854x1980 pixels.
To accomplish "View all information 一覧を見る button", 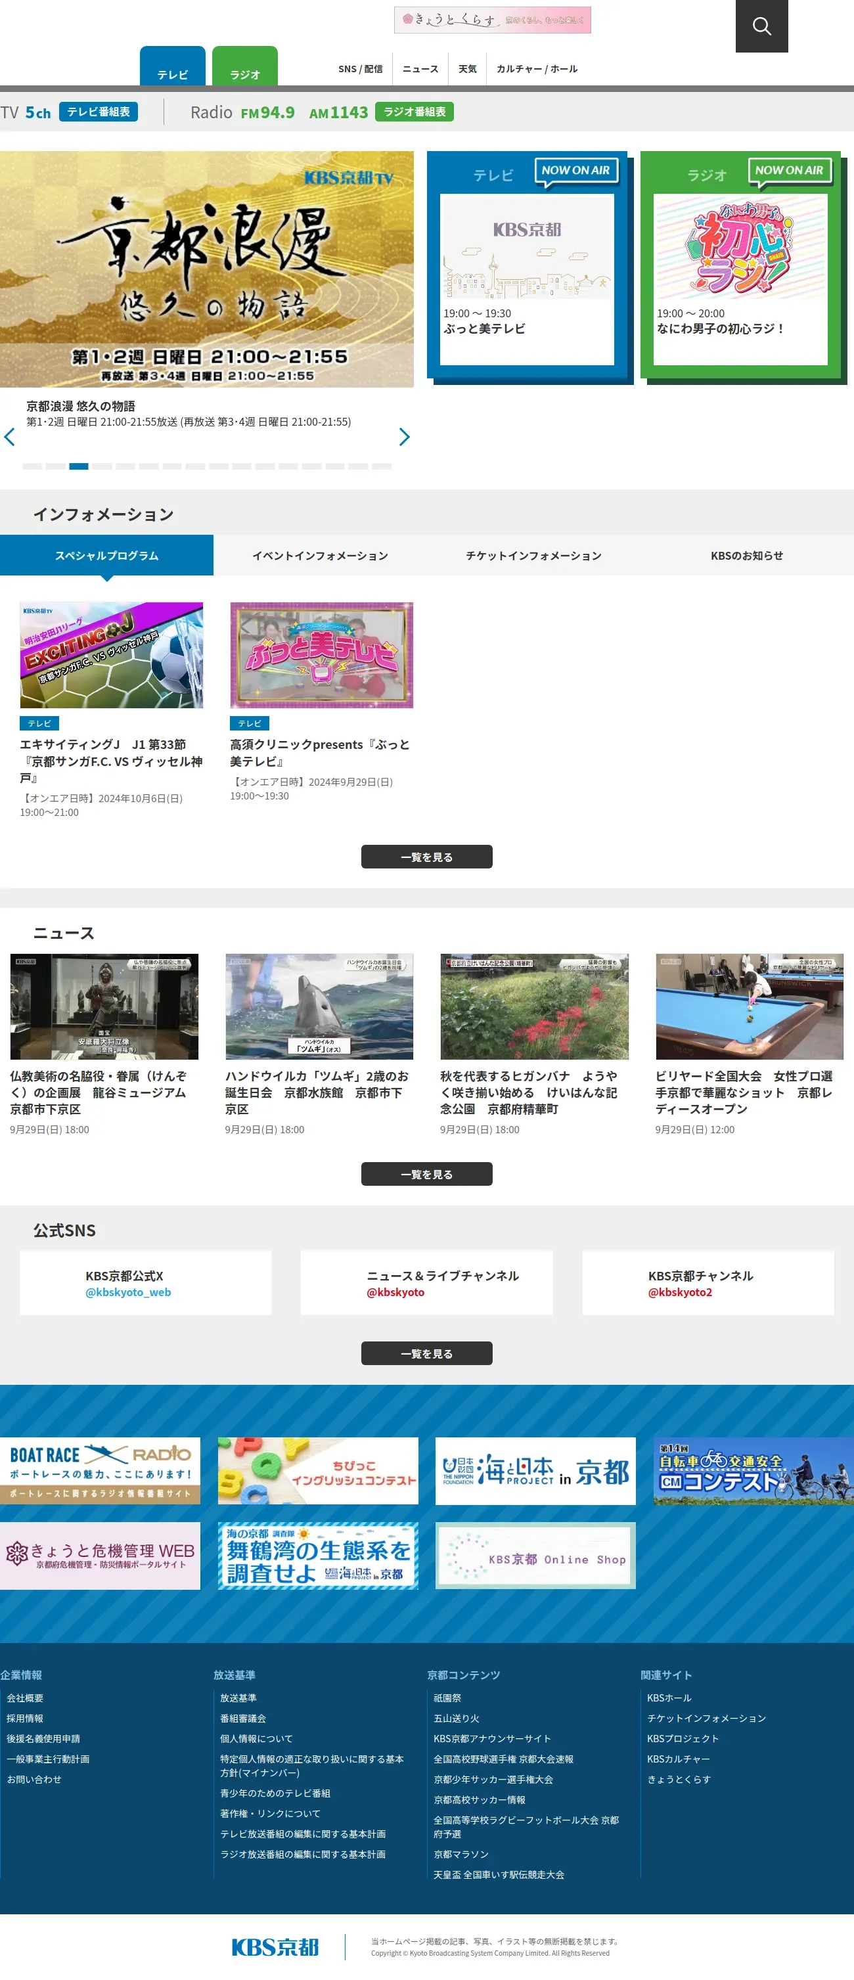I will click(426, 856).
